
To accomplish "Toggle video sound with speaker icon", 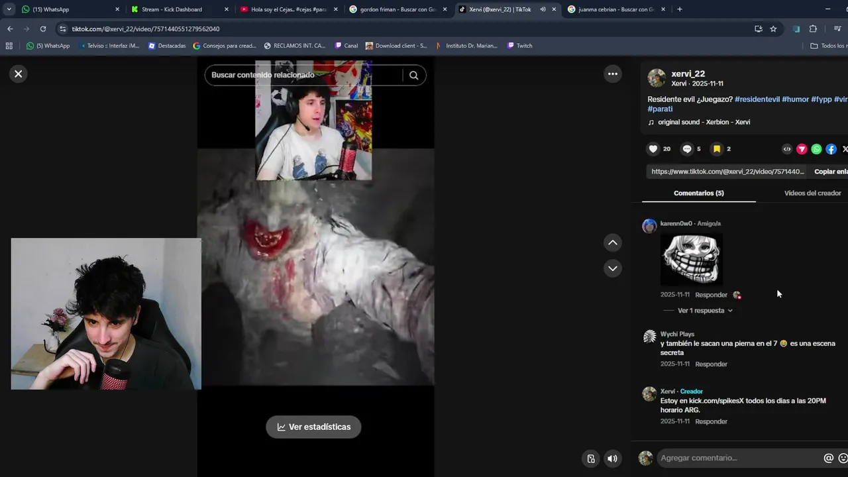I will click(x=612, y=458).
